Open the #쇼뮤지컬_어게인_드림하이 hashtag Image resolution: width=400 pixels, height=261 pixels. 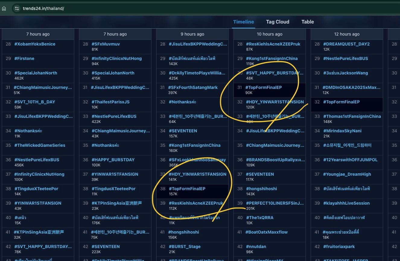tap(347, 145)
